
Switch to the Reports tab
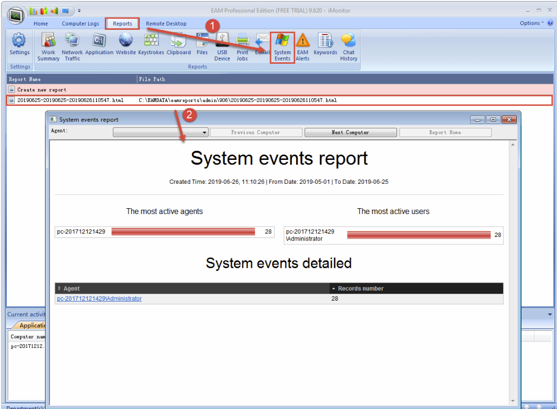point(123,23)
